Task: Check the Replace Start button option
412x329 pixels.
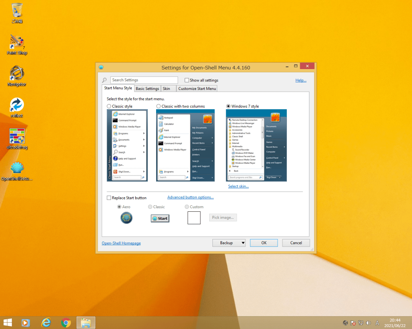Action: 109,198
